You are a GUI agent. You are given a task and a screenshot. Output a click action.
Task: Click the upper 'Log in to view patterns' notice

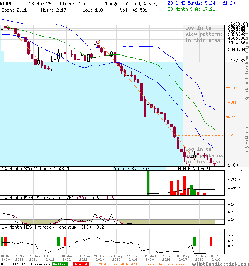204,34
